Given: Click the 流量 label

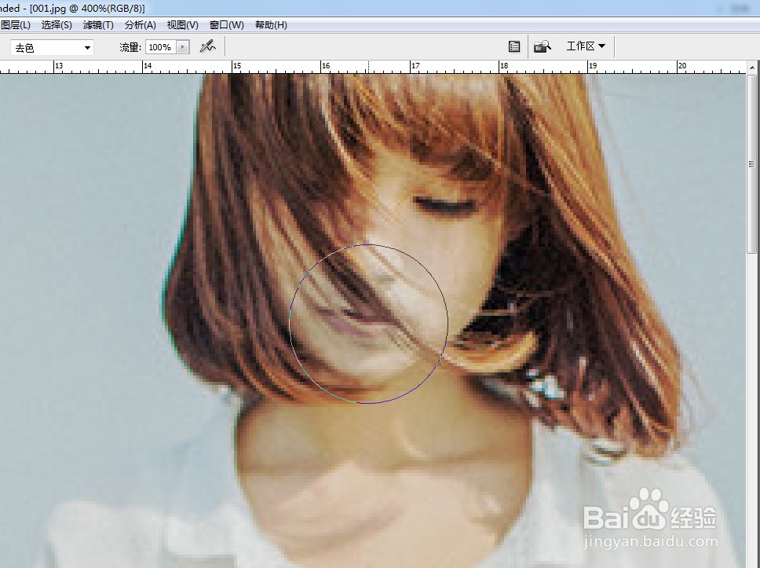Looking at the screenshot, I should (x=130, y=47).
